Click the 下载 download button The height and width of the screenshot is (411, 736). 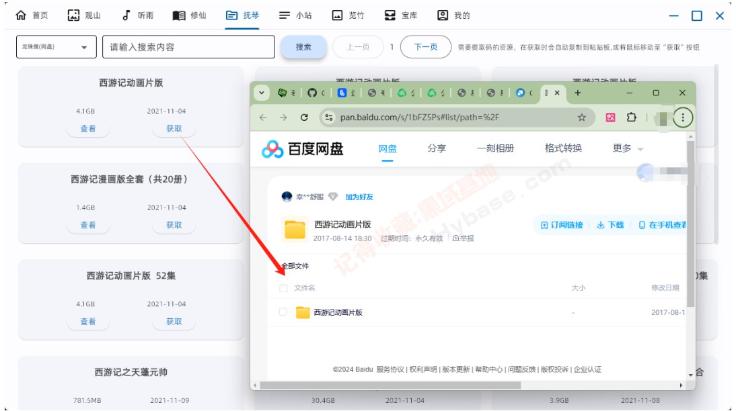[x=610, y=225]
